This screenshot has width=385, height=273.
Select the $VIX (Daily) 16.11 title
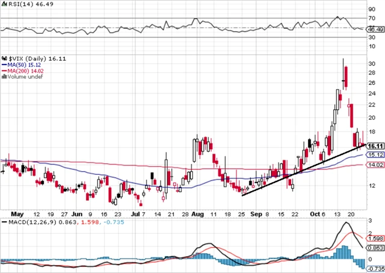(37, 58)
